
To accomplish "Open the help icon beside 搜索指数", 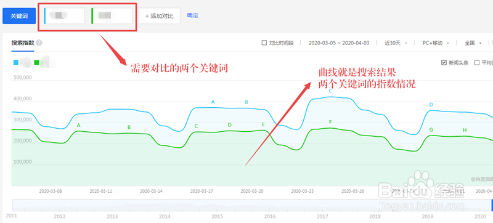I will pyautogui.click(x=39, y=43).
